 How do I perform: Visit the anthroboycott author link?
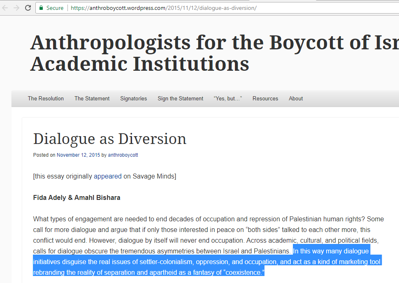[123, 155]
